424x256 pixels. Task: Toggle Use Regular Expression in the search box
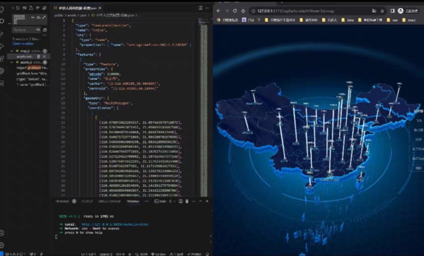(44, 17)
